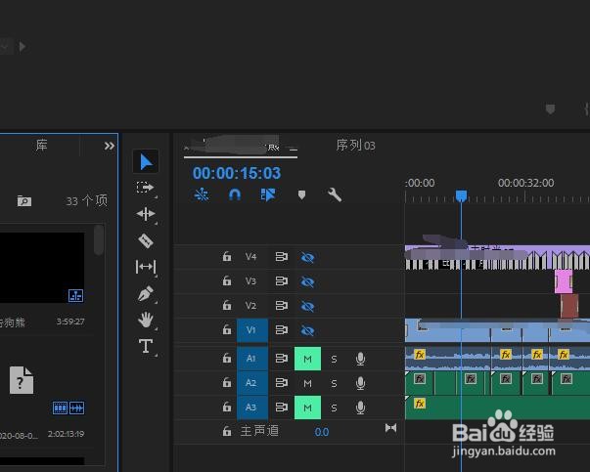
Task: Add a marker in timeline
Action: click(x=301, y=194)
